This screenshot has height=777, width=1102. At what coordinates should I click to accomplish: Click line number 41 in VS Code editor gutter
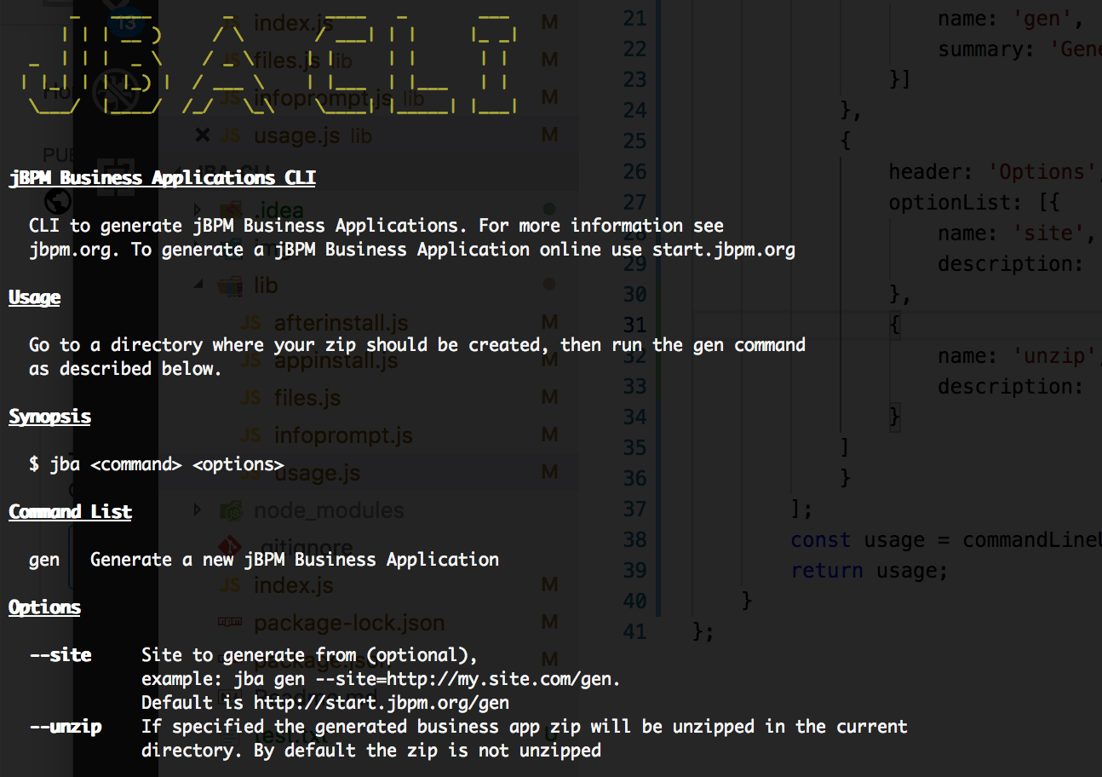[635, 632]
